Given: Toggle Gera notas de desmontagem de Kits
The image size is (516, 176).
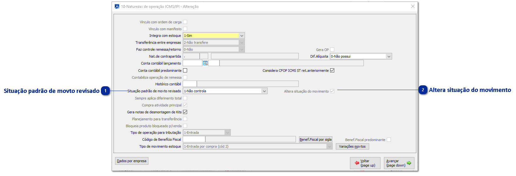Looking at the screenshot, I should point(185,112).
